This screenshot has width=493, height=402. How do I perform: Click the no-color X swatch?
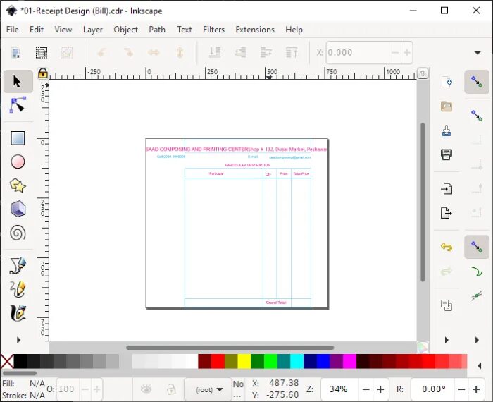[6, 361]
